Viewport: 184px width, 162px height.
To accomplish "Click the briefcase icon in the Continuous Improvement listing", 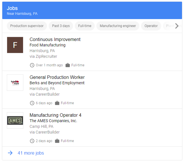I will [x=68, y=65].
